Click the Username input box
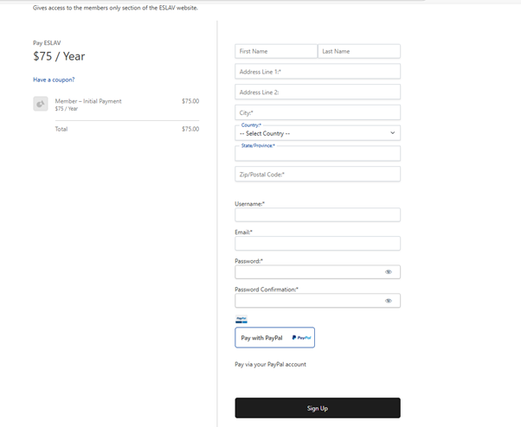Viewport: 521px width, 427px height. click(x=317, y=215)
